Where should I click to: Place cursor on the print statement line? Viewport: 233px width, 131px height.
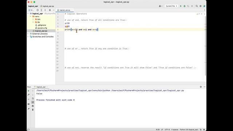click(82, 29)
